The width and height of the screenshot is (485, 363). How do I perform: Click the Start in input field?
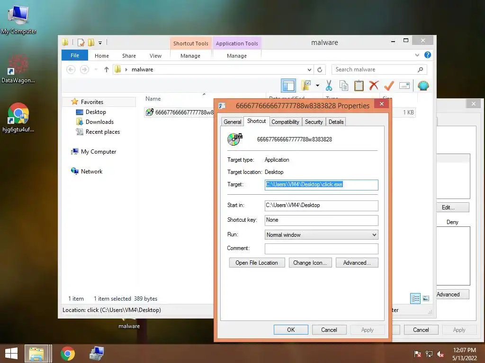click(322, 206)
